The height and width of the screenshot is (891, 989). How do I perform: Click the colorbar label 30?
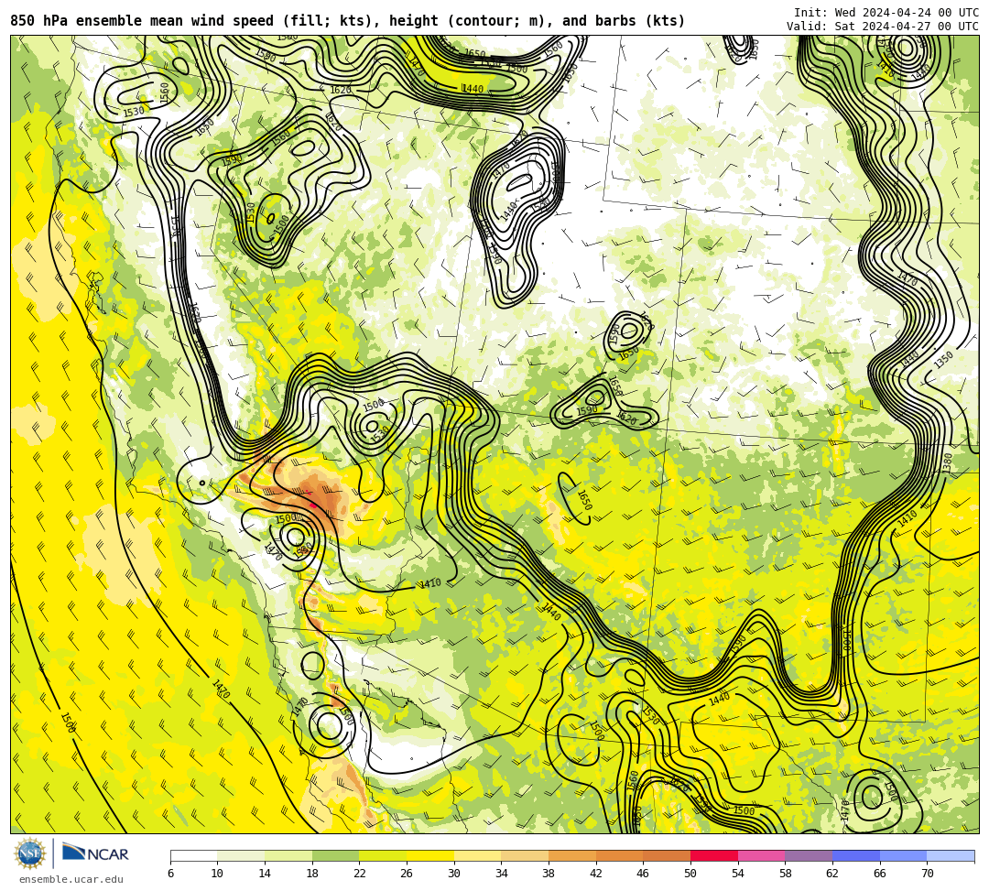point(454,874)
